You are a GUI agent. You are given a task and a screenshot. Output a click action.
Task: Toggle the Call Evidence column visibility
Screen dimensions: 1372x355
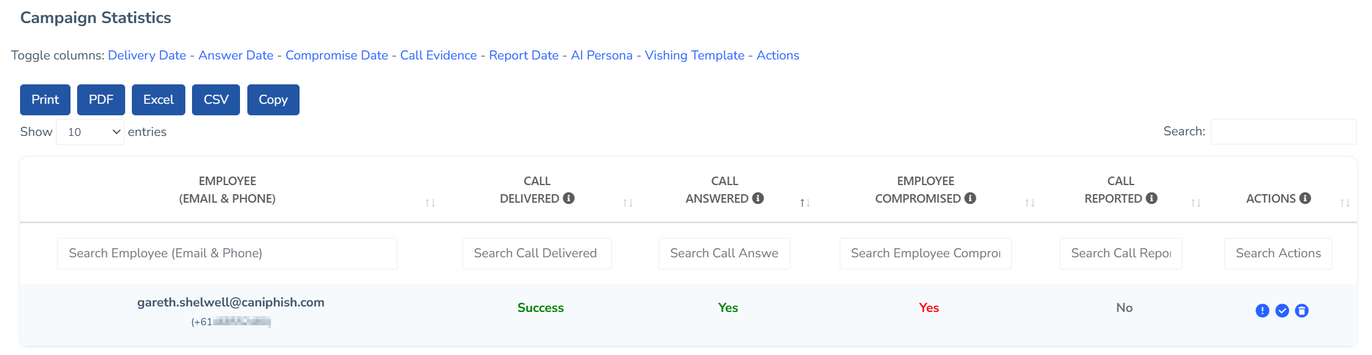click(x=438, y=55)
